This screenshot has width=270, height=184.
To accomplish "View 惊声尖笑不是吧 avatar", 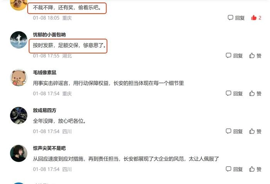I will click(19, 153).
